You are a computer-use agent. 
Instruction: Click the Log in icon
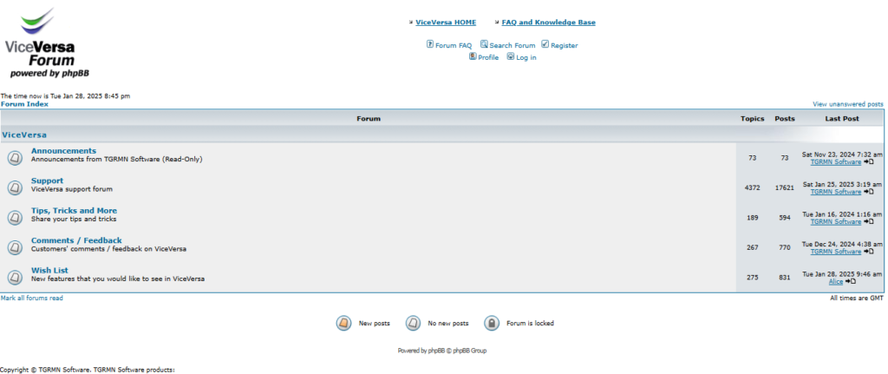[x=510, y=56]
